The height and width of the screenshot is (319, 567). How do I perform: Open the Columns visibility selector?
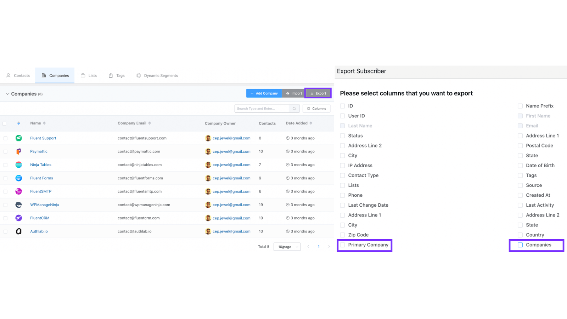click(316, 108)
